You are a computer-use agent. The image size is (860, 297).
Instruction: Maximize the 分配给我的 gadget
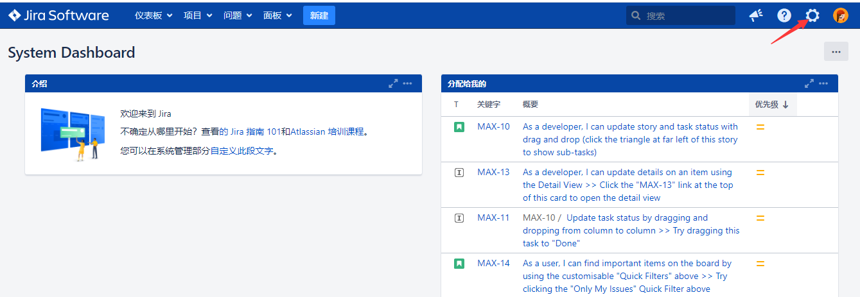(809, 83)
